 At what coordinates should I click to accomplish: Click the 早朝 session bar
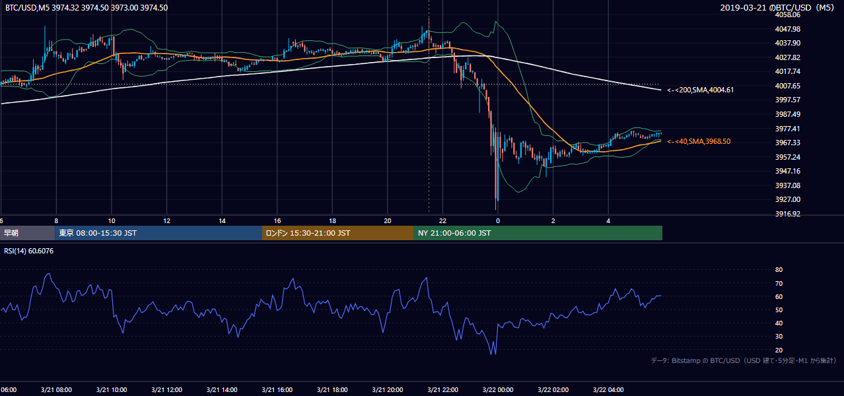28,233
